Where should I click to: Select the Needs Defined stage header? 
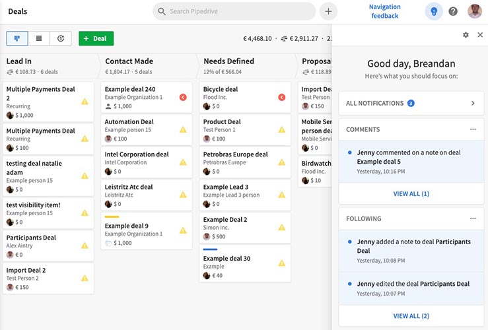246,66
